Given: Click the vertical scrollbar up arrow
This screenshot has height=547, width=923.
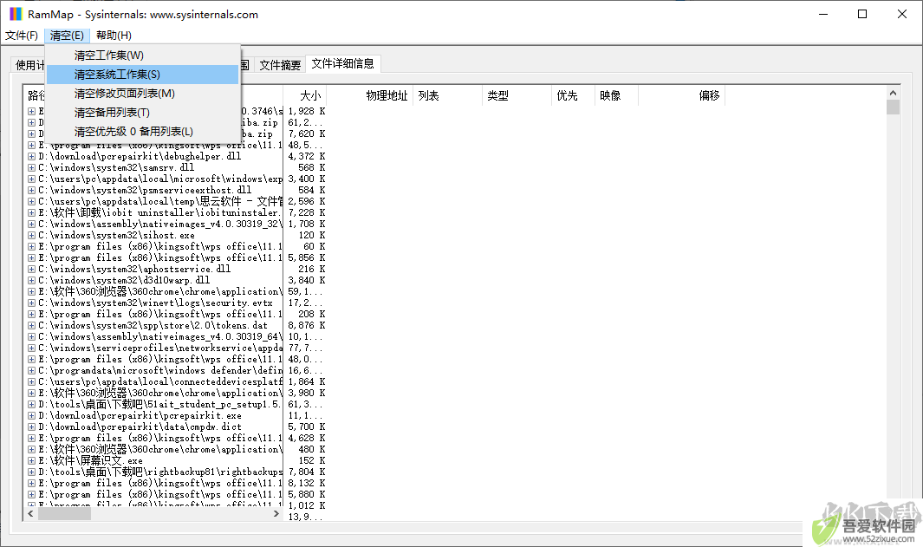Looking at the screenshot, I should point(893,93).
